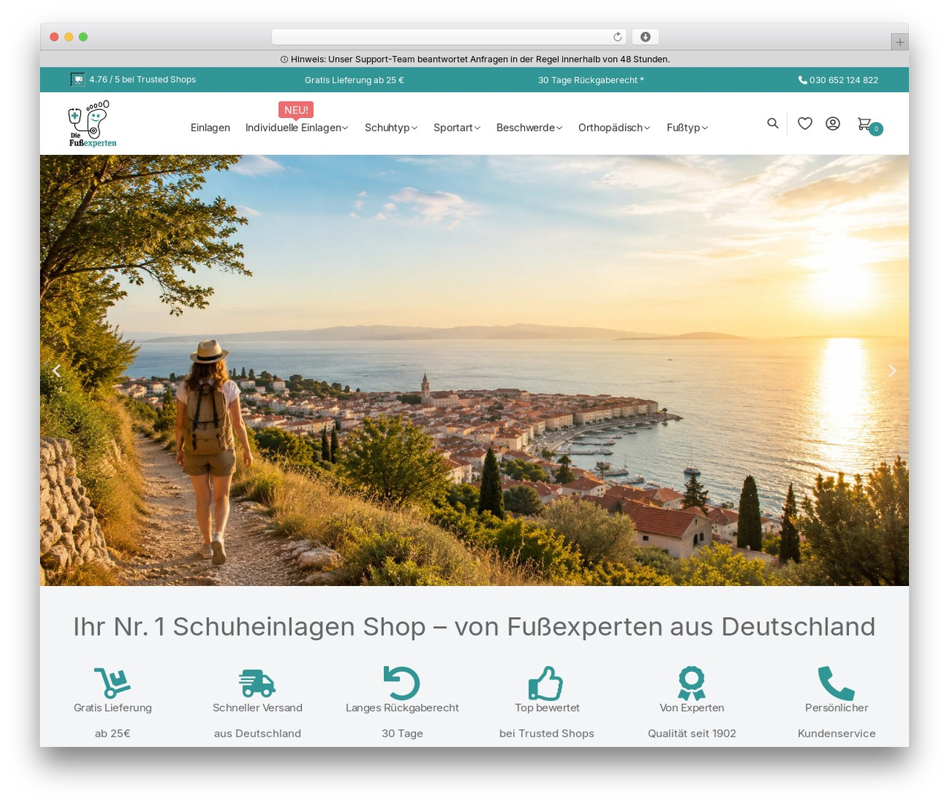This screenshot has height=804, width=949.
Task: Click the browser download icon
Action: (645, 37)
